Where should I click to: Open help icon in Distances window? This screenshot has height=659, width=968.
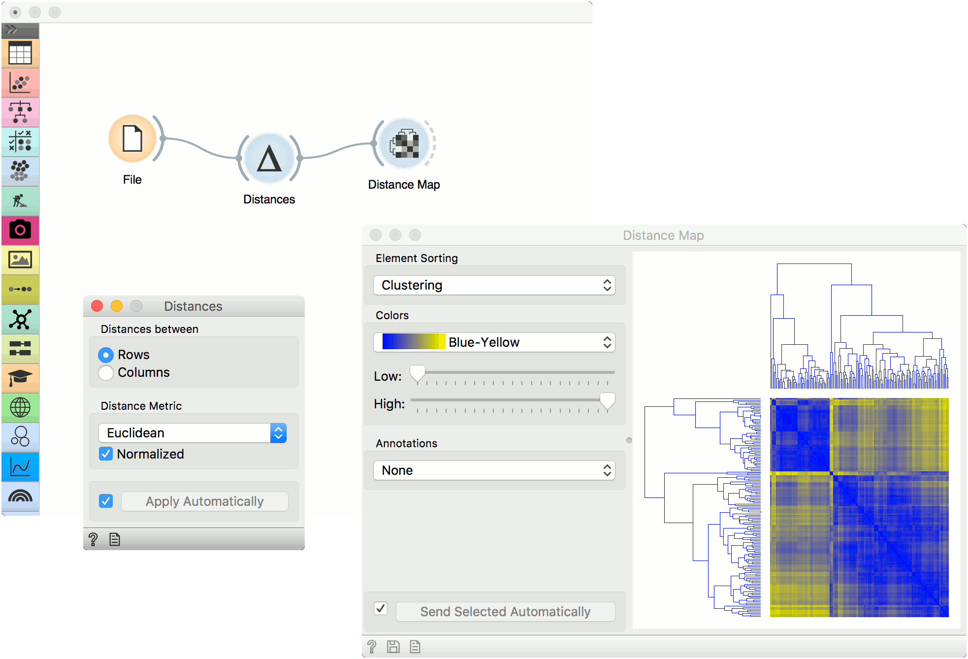pyautogui.click(x=93, y=539)
